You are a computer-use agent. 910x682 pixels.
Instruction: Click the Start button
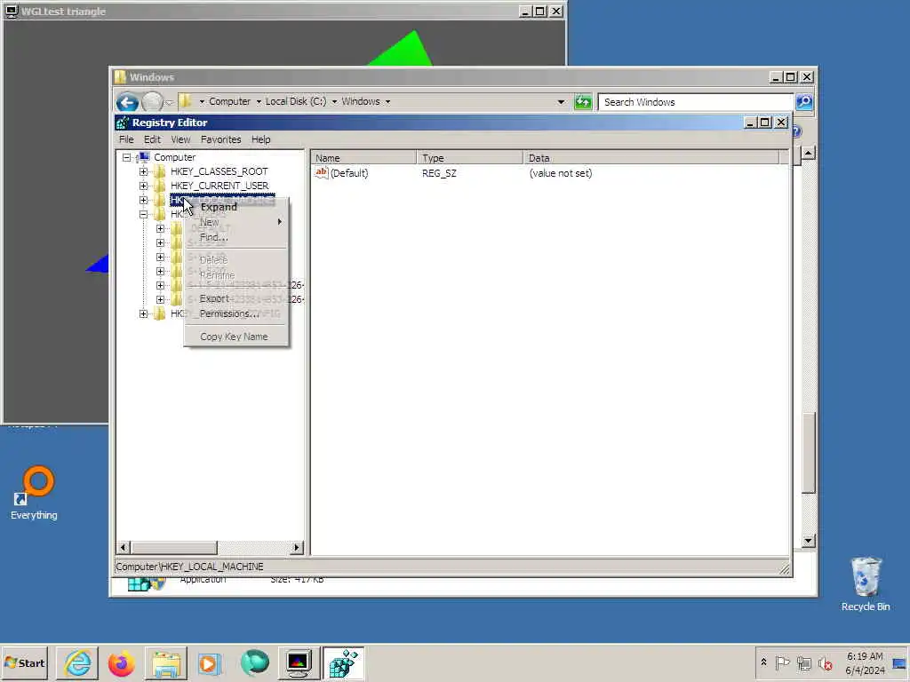(24, 663)
